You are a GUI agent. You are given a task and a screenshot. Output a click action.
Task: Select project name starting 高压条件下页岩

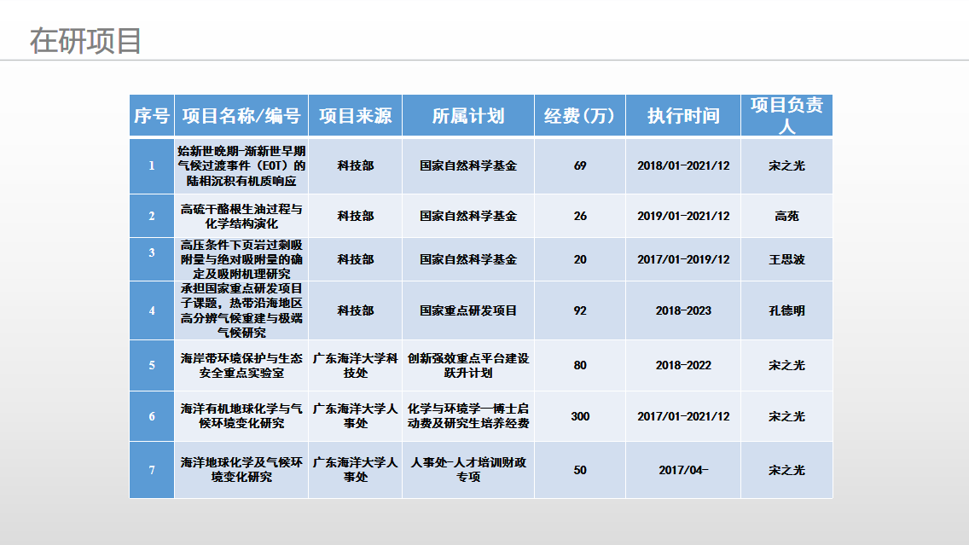coord(241,259)
